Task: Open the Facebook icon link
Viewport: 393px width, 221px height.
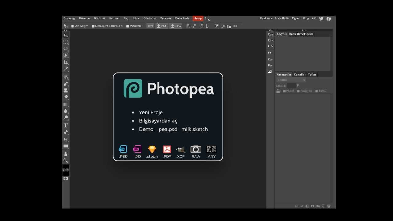Action: point(329,18)
